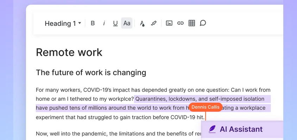The height and width of the screenshot is (140, 297).
Task: Toggle italic formatting in the toolbar
Action: coord(104,23)
